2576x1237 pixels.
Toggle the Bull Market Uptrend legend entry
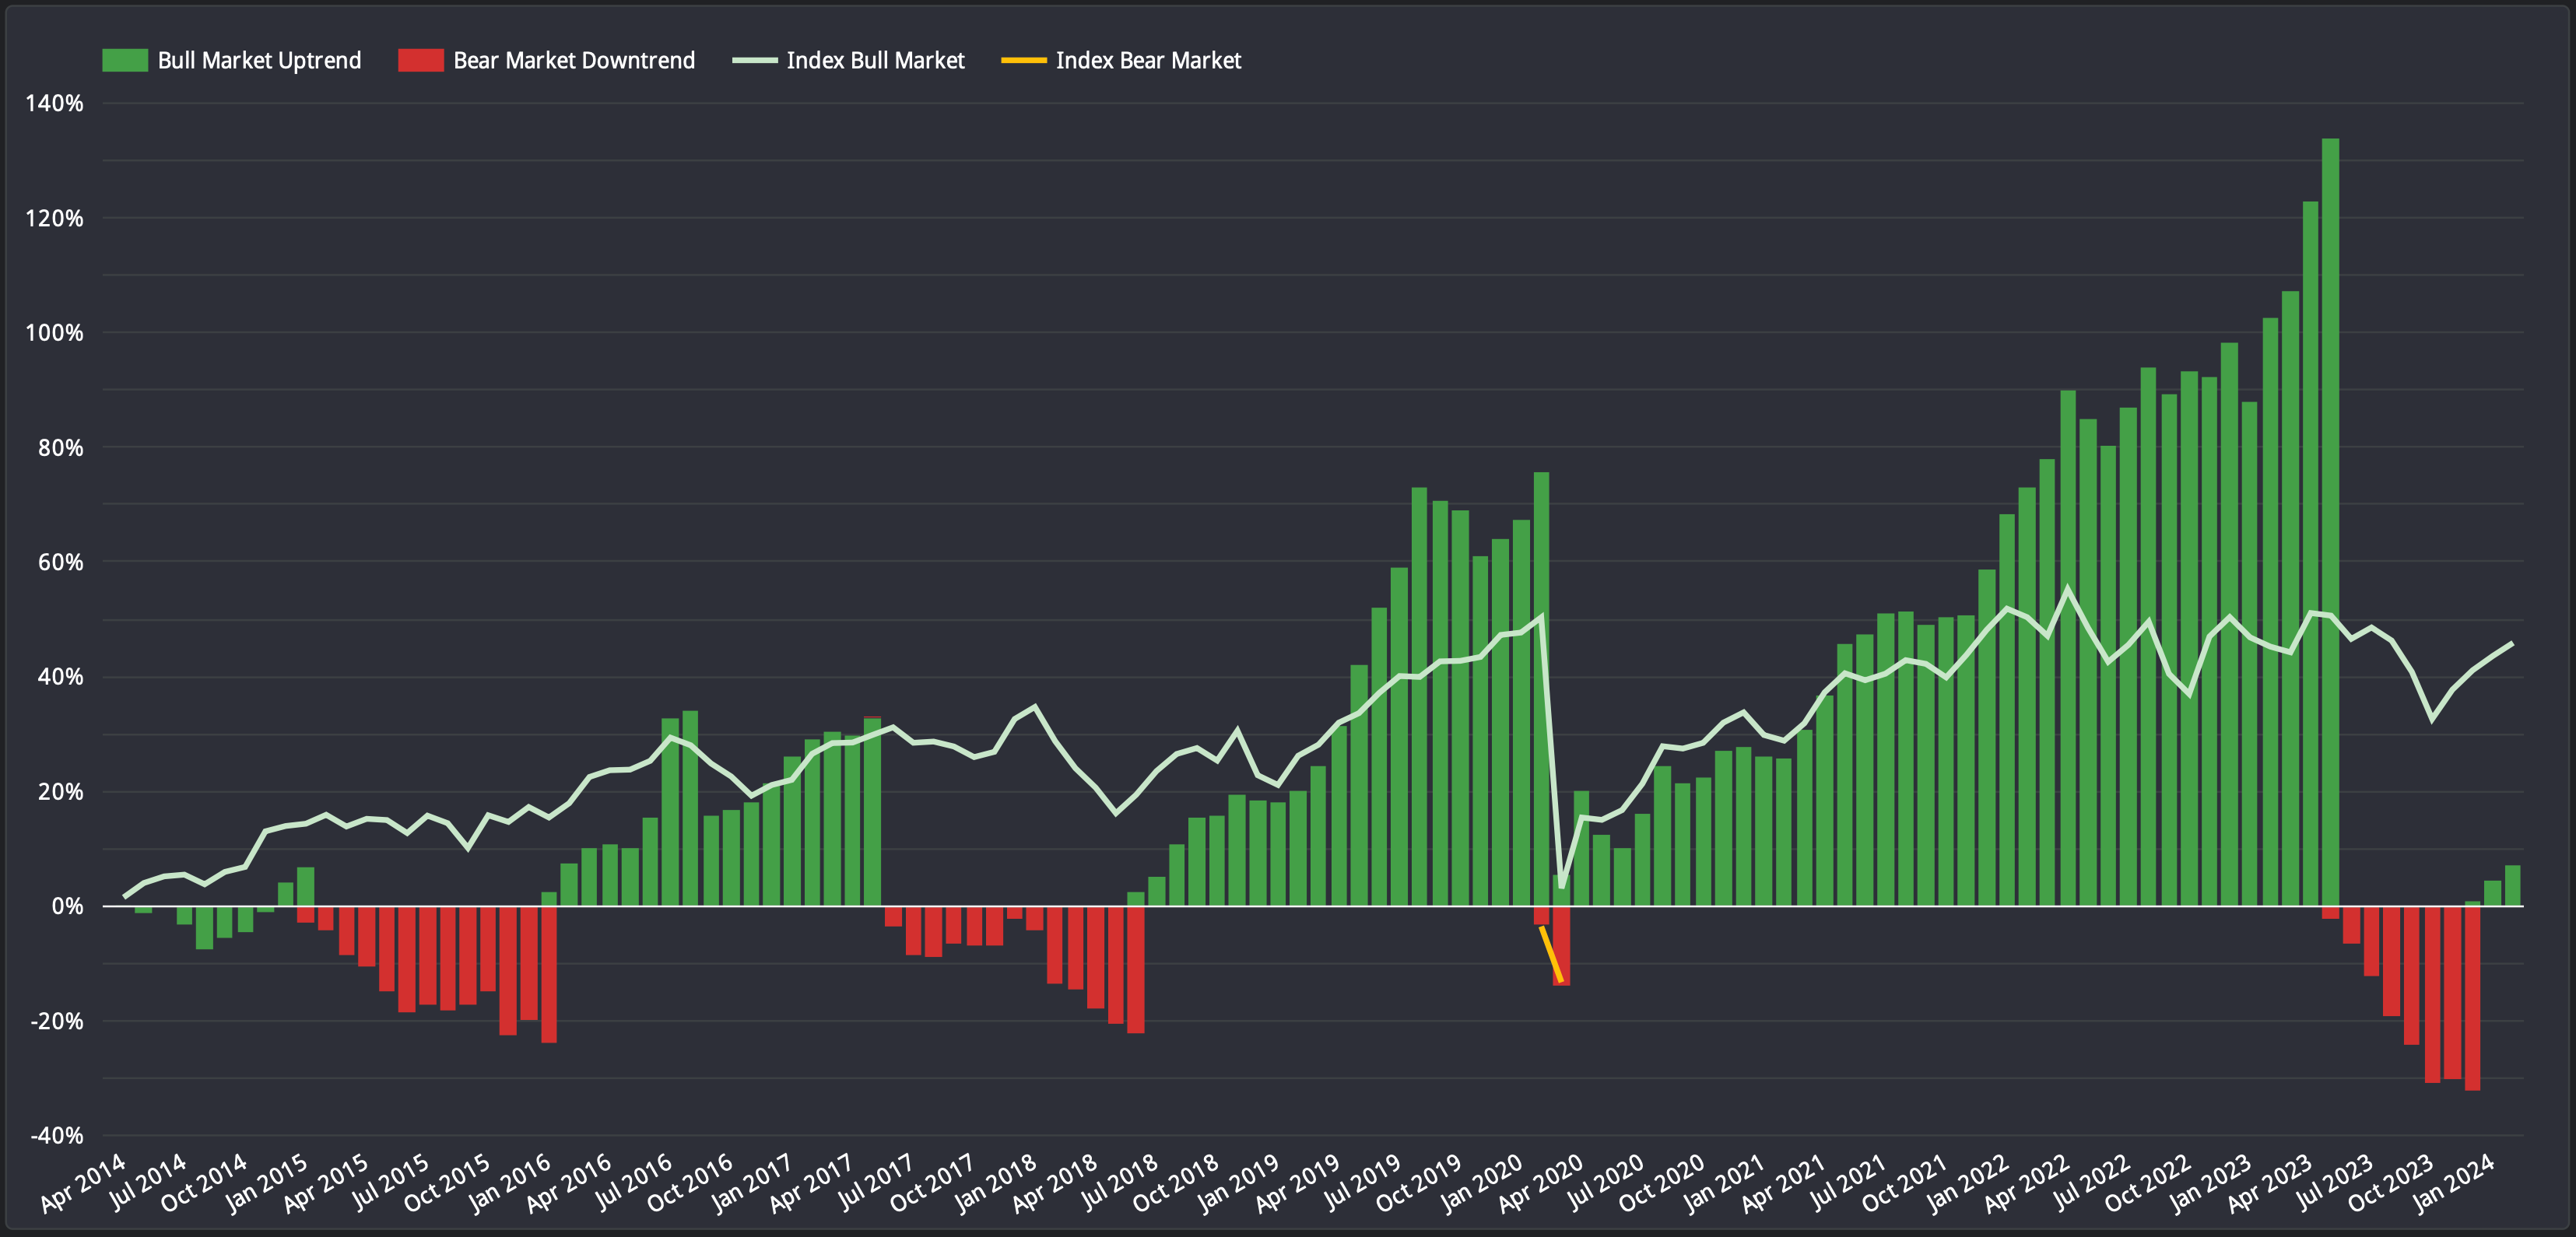click(x=259, y=61)
